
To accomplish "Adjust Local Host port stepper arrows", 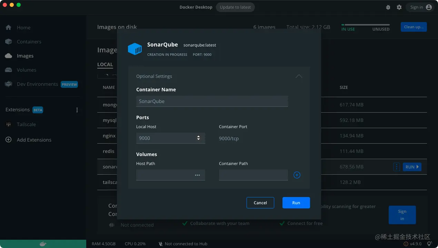I will tap(199, 138).
